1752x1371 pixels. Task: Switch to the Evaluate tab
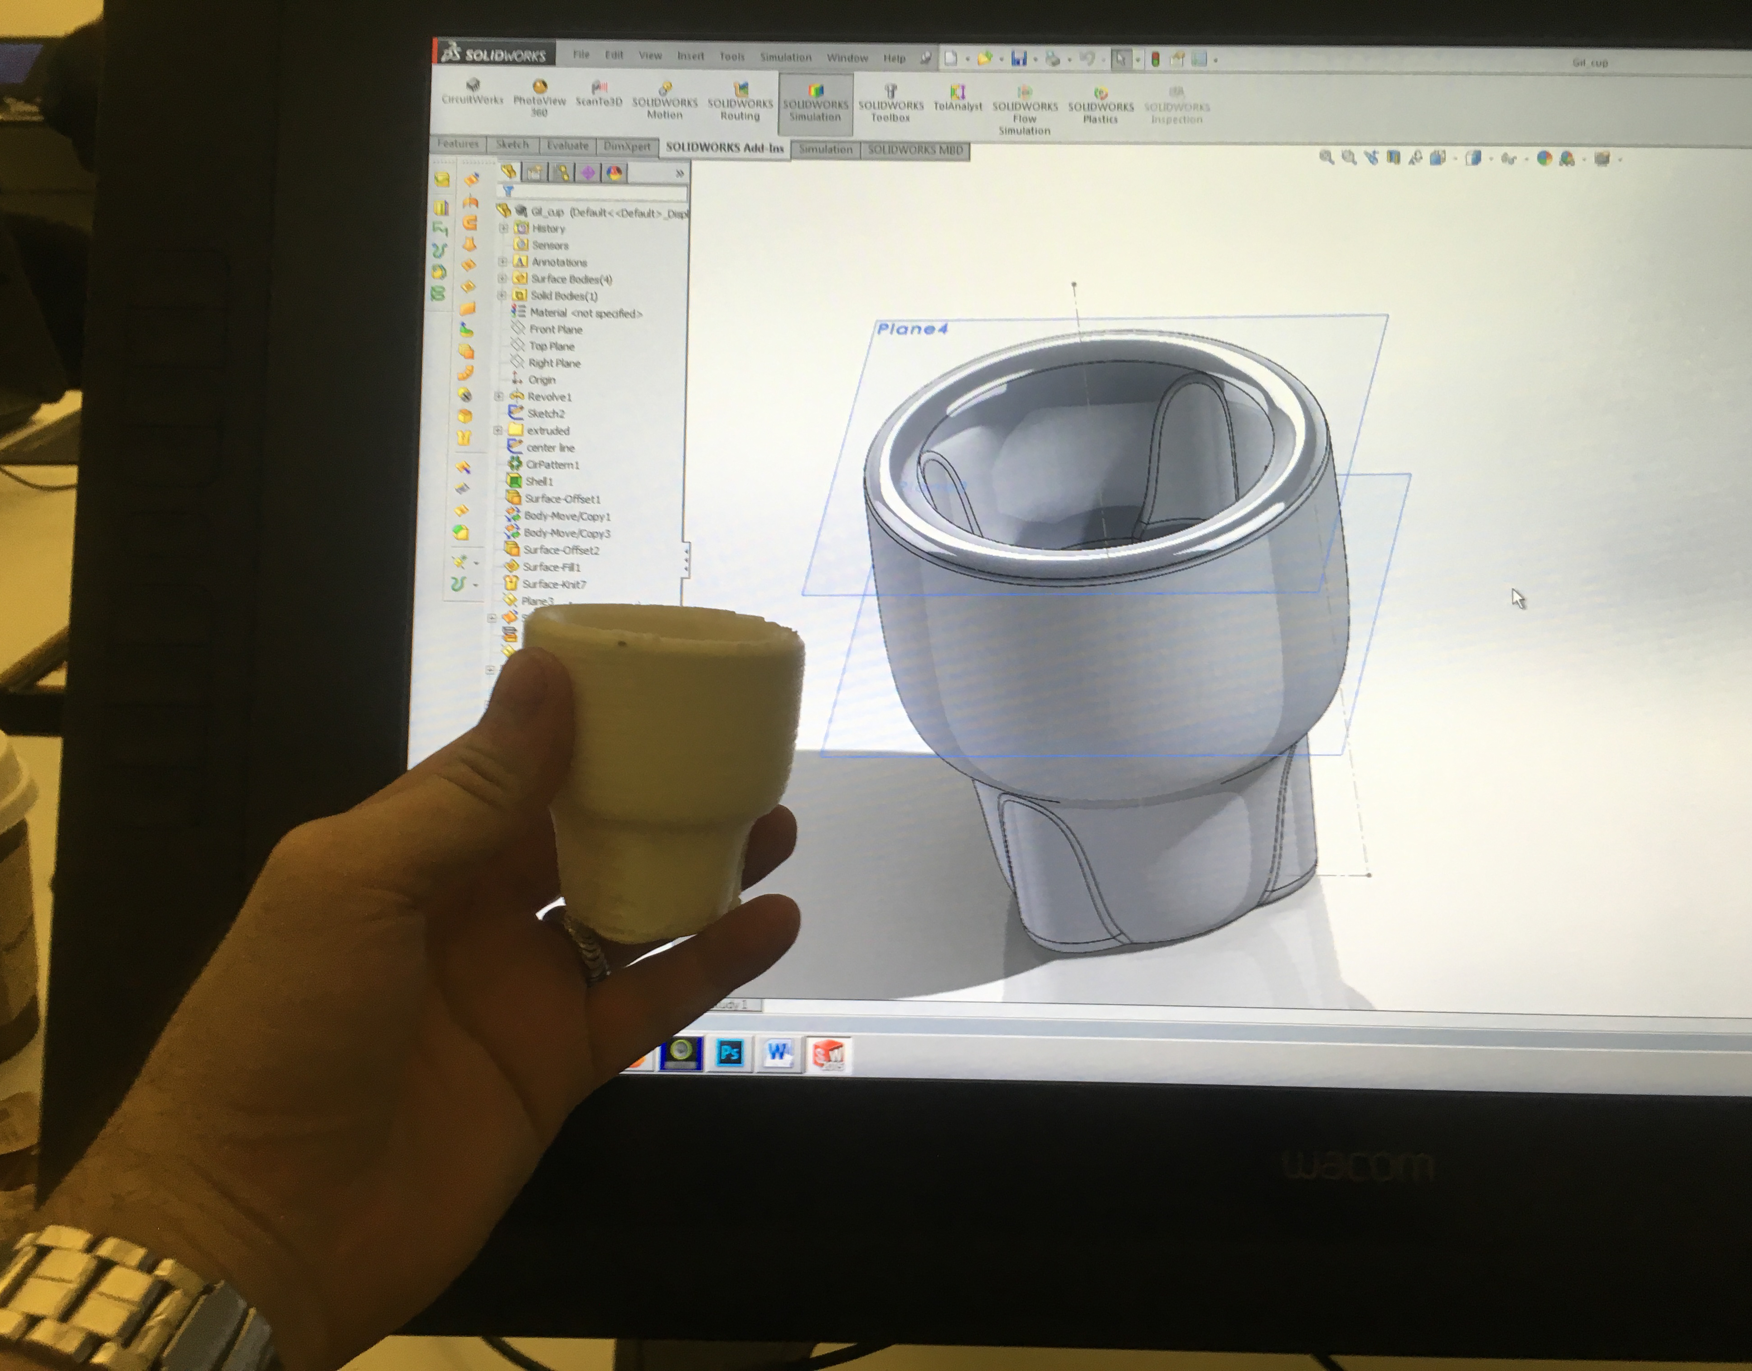click(x=567, y=145)
